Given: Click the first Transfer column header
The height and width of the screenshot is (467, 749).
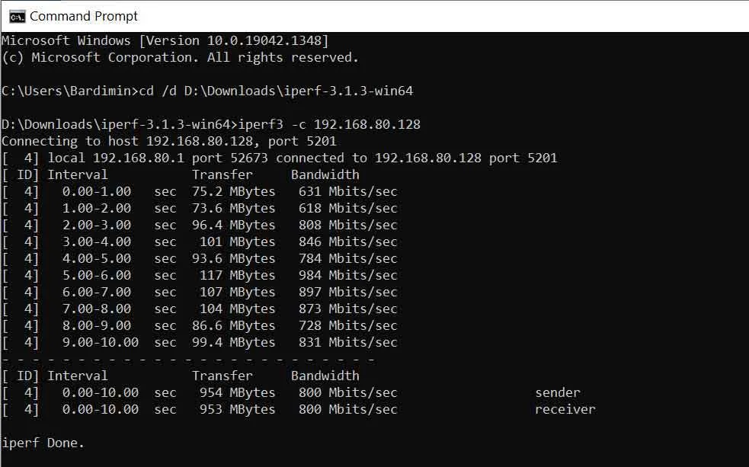Looking at the screenshot, I should (x=222, y=174).
